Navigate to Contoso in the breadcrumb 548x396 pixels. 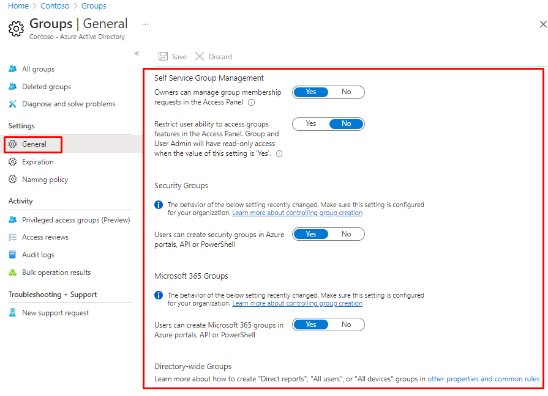54,6
